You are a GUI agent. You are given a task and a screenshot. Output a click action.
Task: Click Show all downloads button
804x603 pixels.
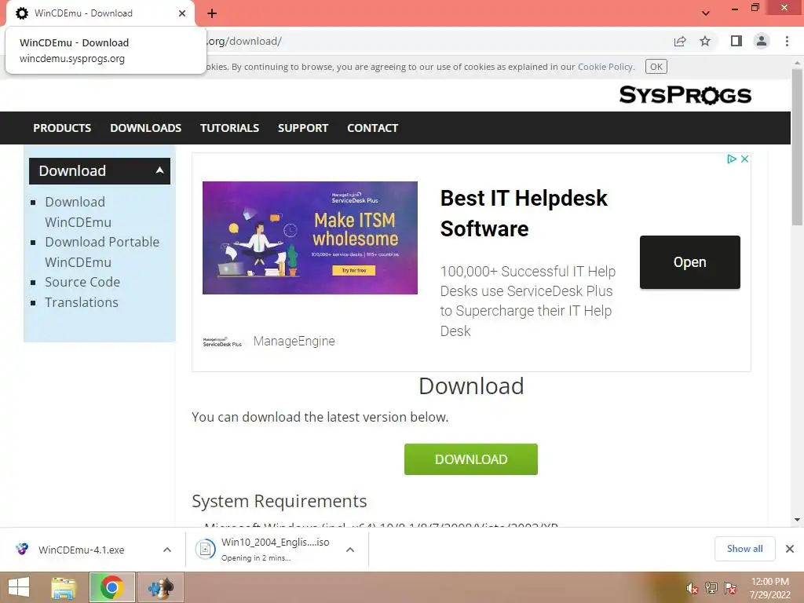point(744,549)
